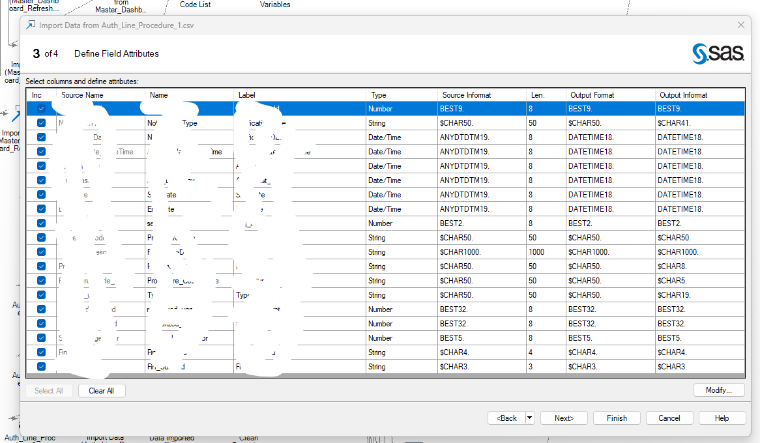Uncheck the Inc checkbox on the highlighted first row
Image resolution: width=760 pixels, height=443 pixels.
pyautogui.click(x=40, y=108)
